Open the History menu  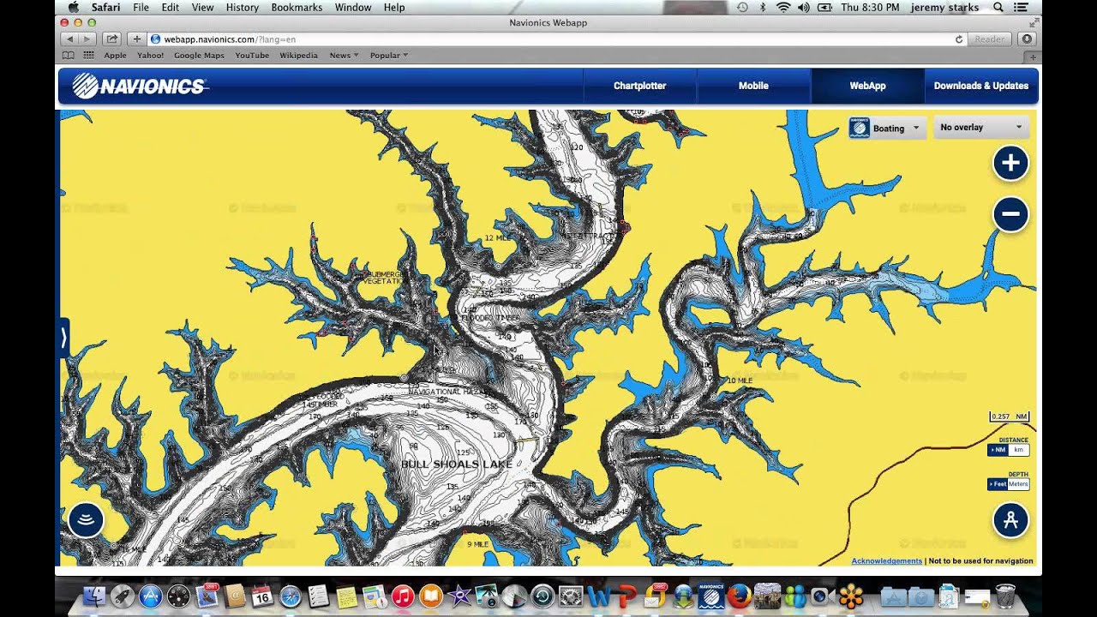[243, 7]
